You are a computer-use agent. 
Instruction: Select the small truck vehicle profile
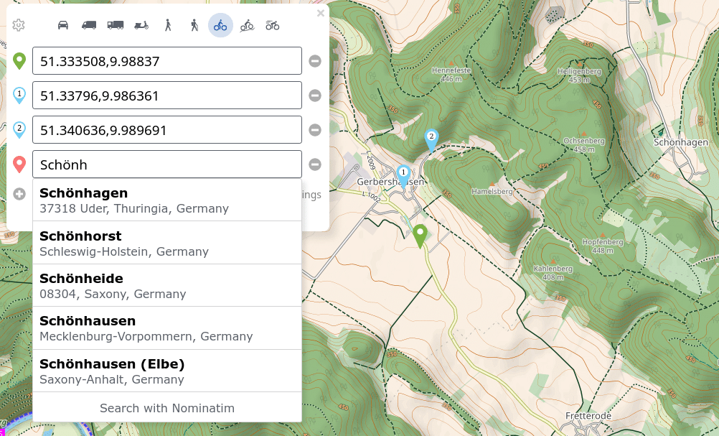coord(89,25)
